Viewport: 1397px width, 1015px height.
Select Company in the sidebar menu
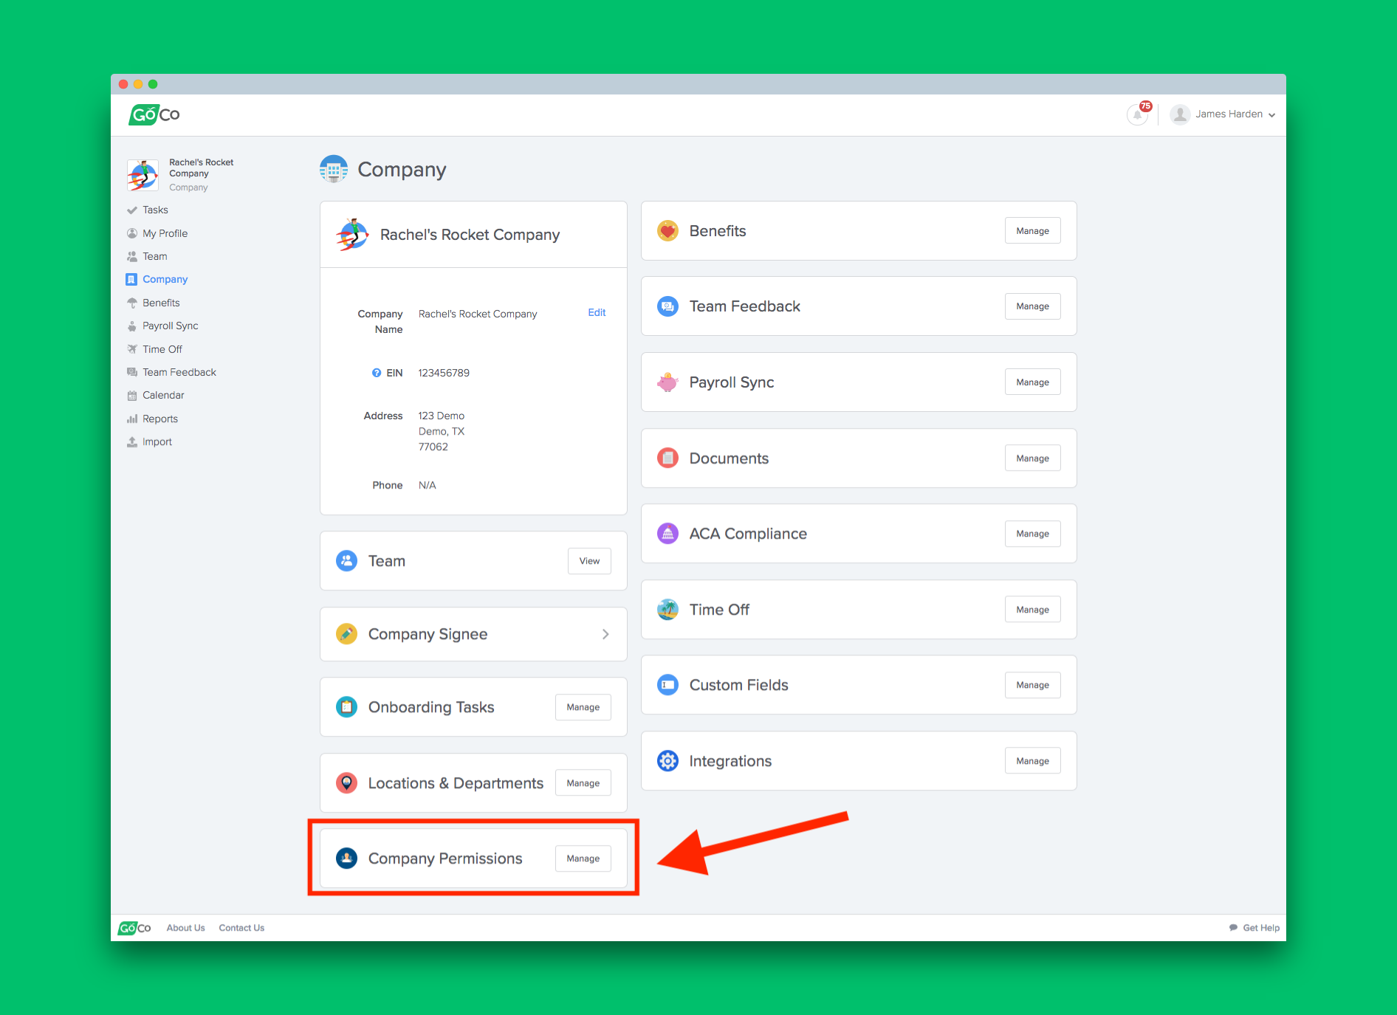pyautogui.click(x=165, y=279)
